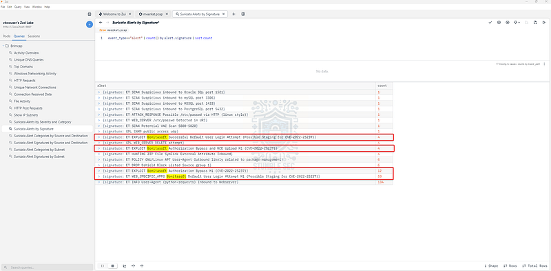Collapse the Brimcap folder
The height and width of the screenshot is (271, 551).
click(x=3, y=46)
